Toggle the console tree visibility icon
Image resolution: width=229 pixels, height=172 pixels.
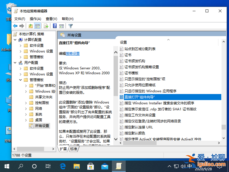pos(37,26)
